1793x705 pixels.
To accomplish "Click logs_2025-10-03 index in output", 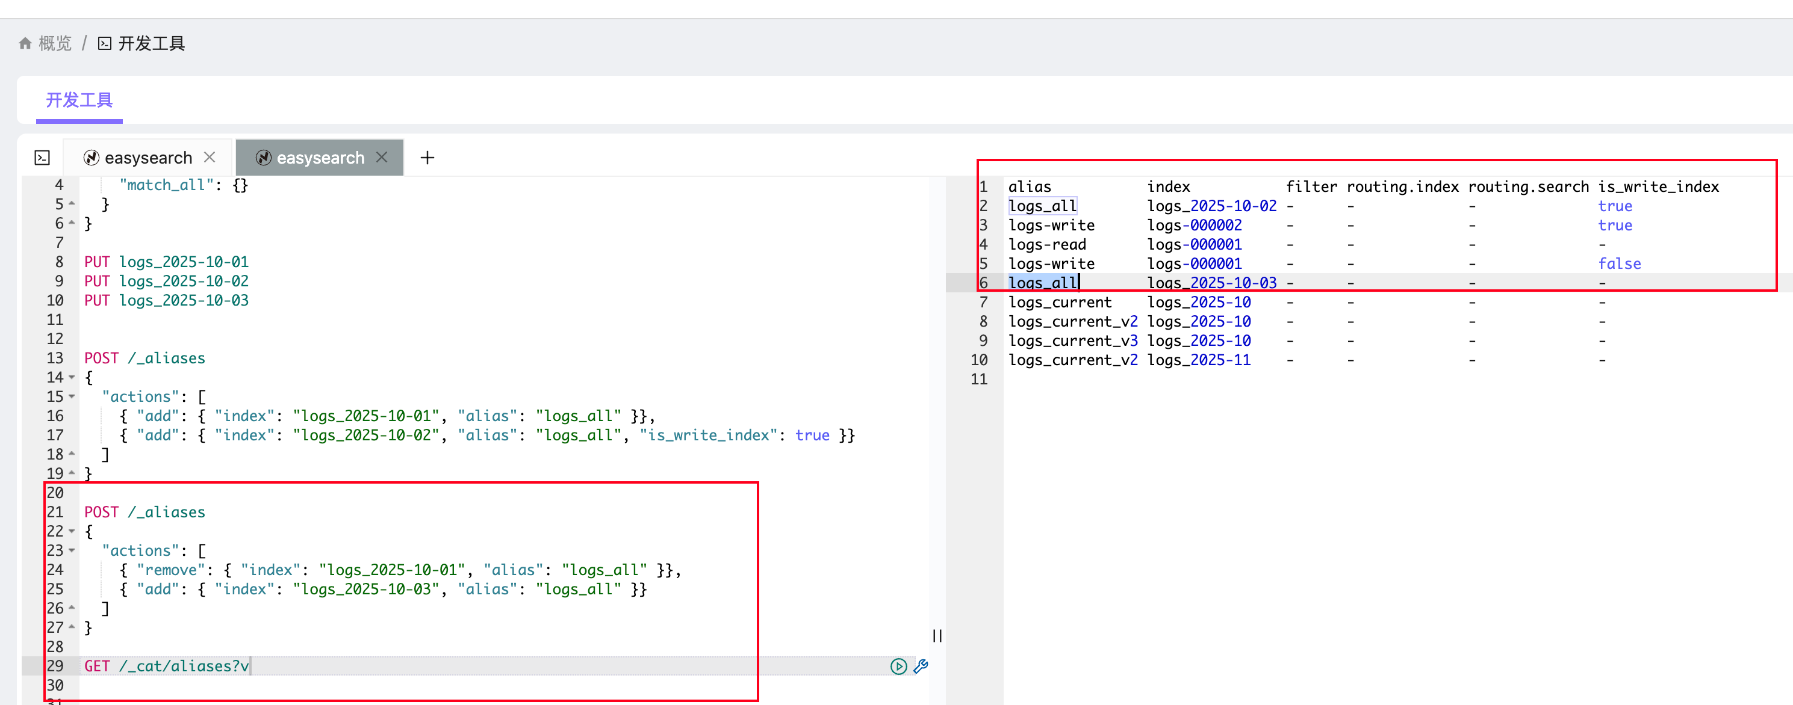I will click(1211, 283).
